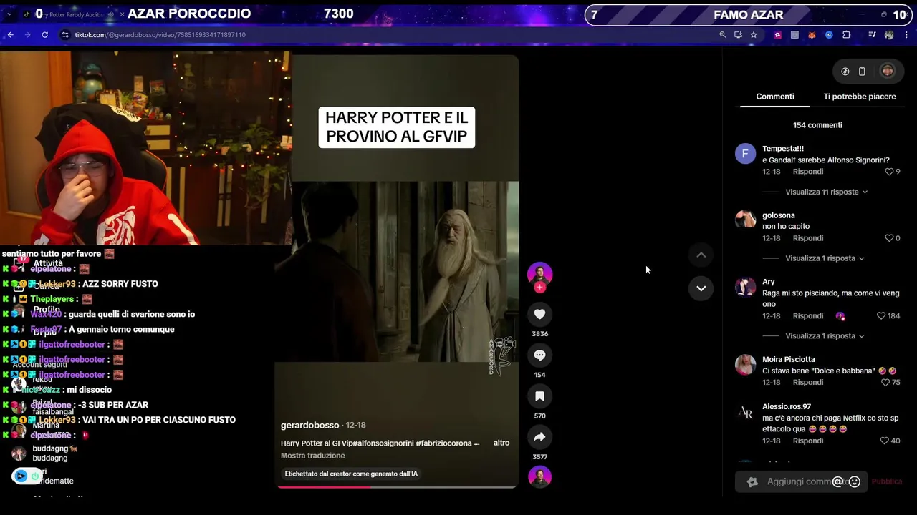
Task: Open the sound disc icon below share
Action: [x=539, y=477]
